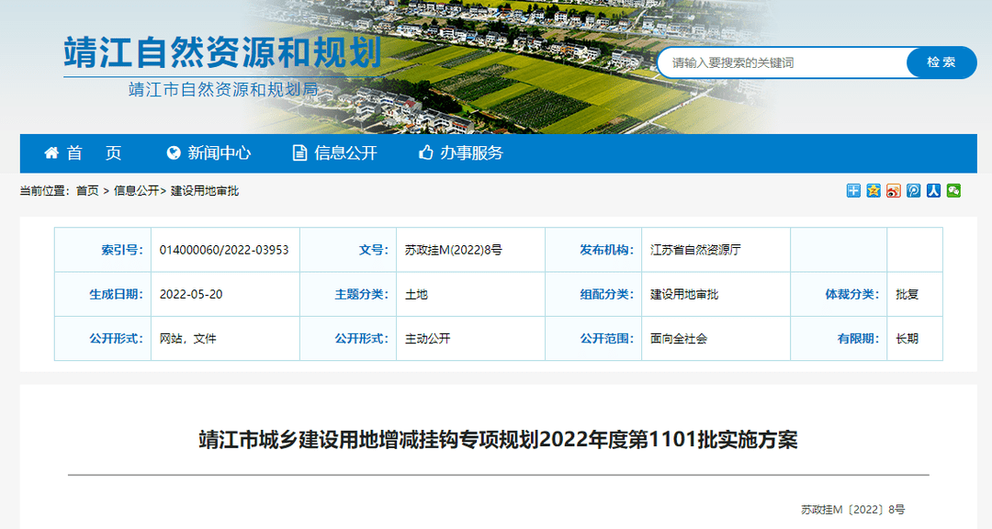Click the document icon beside 信息公开
This screenshot has height=529, width=992.
(299, 152)
